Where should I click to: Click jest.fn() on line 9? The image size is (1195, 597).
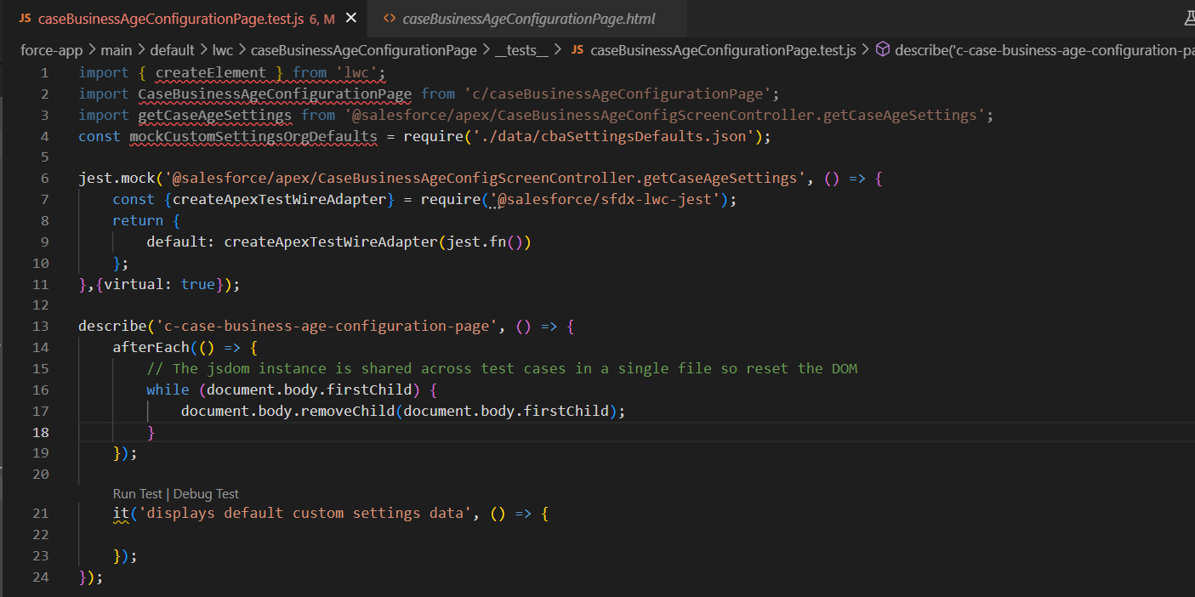coord(485,242)
